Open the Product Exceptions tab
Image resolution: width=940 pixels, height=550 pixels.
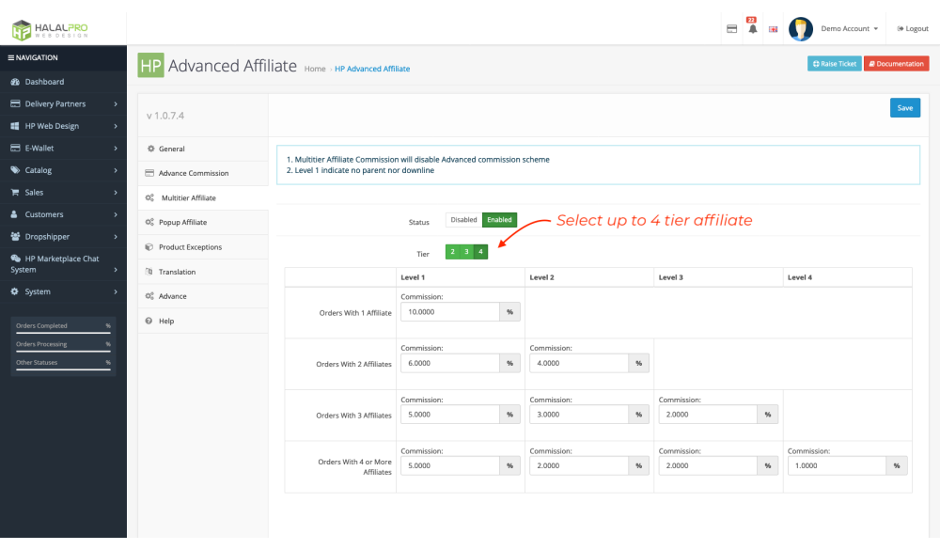(x=190, y=247)
